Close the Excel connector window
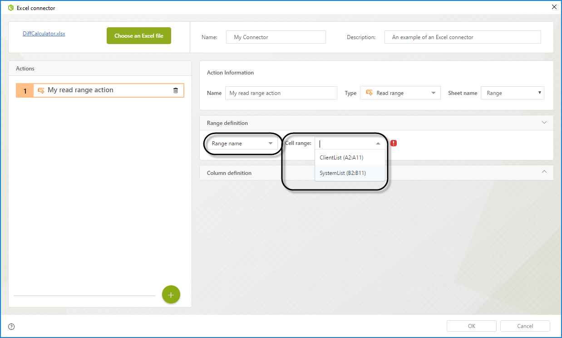 click(x=554, y=7)
